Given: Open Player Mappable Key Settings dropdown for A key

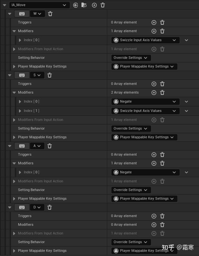Looking at the screenshot, I should tap(144, 199).
